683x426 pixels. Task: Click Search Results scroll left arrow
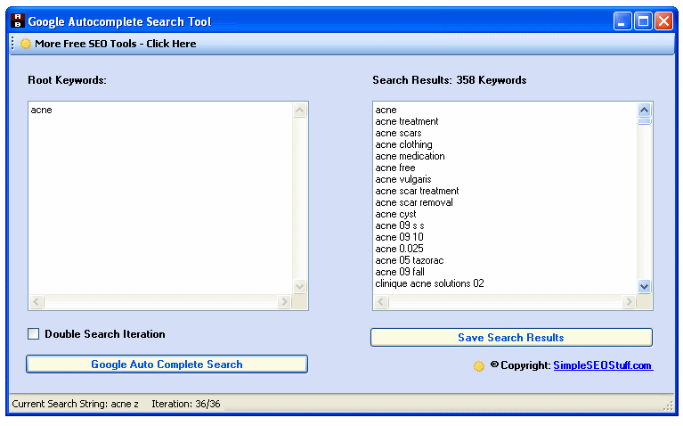point(381,302)
